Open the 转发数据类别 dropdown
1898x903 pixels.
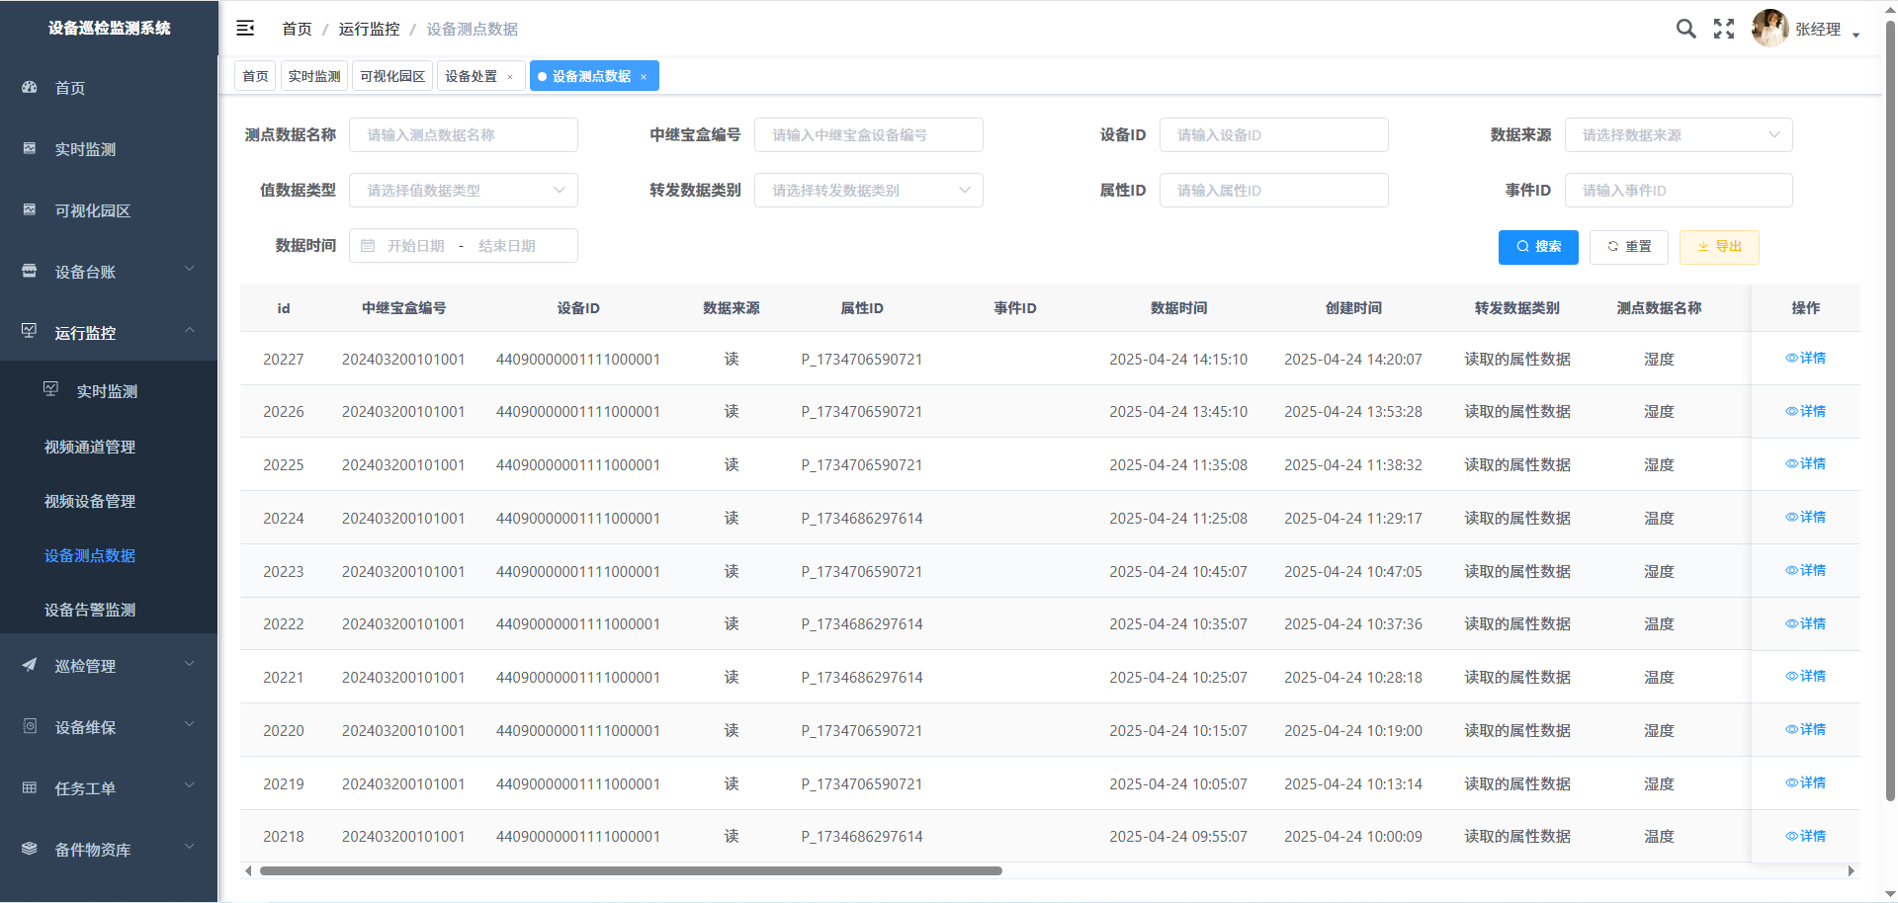(868, 191)
